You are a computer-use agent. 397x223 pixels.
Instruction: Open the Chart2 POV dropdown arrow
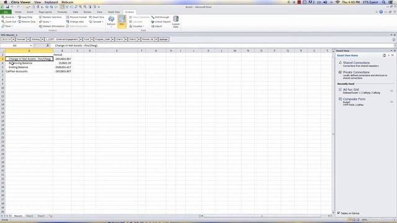(x=139, y=40)
